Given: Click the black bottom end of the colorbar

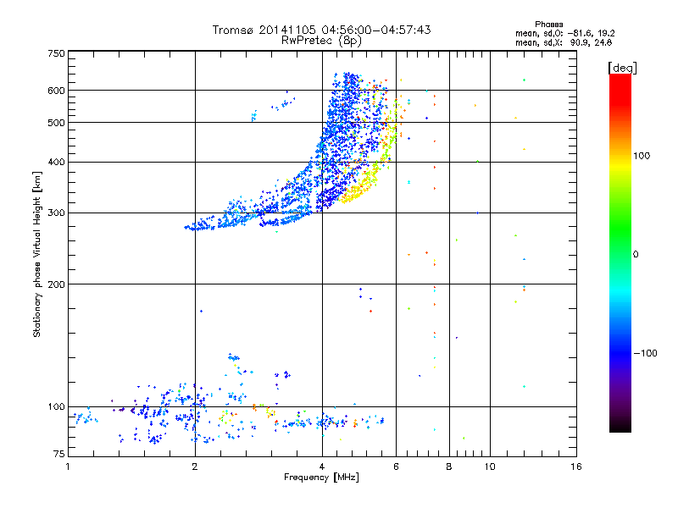Looking at the screenshot, I should 620,428.
